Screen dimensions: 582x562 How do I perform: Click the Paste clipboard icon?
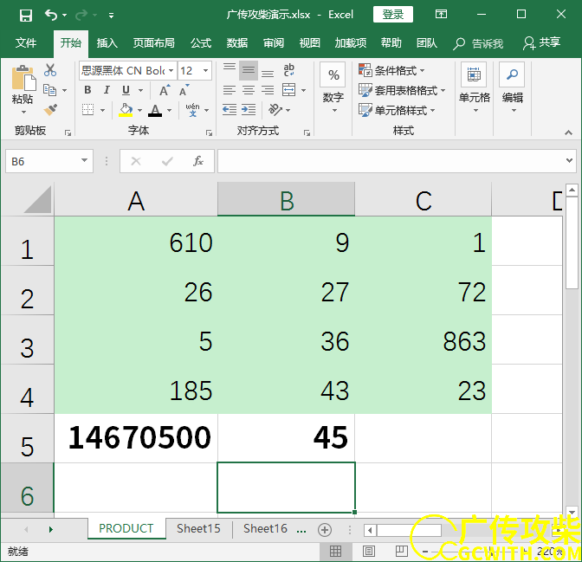pos(23,78)
